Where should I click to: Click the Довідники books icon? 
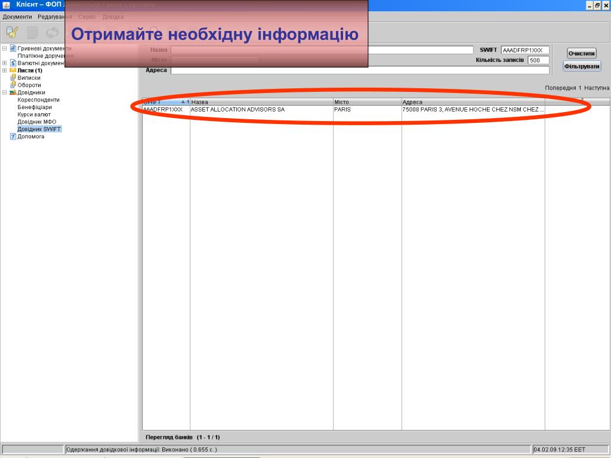tap(13, 92)
